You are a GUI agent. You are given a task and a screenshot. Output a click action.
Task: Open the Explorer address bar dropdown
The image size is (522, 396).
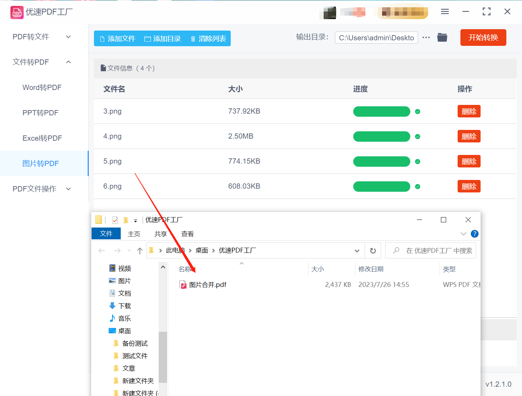(357, 250)
